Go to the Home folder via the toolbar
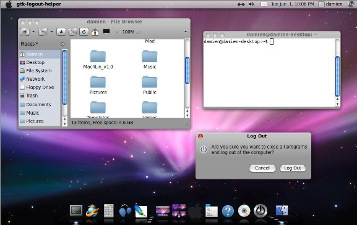 [x=95, y=32]
